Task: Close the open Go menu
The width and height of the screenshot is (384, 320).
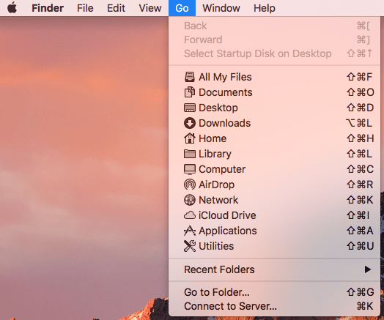Action: pos(182,8)
